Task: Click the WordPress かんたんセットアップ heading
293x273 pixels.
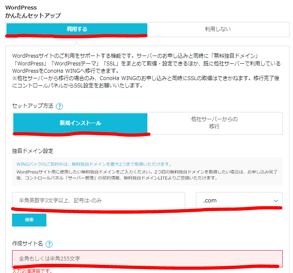Action: pyautogui.click(x=33, y=12)
